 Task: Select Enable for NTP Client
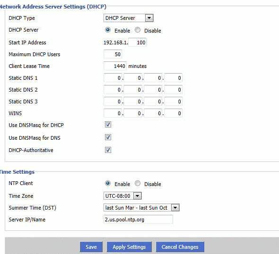tap(108, 183)
